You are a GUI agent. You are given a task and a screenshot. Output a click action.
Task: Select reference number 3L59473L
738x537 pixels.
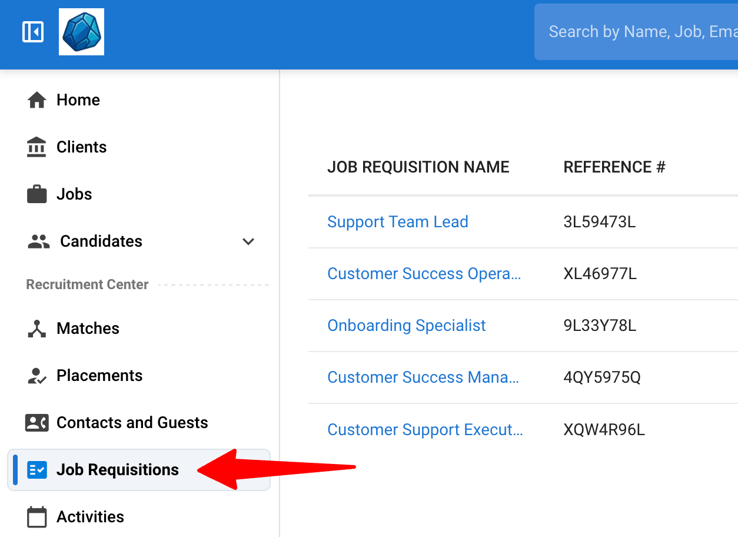pyautogui.click(x=600, y=222)
